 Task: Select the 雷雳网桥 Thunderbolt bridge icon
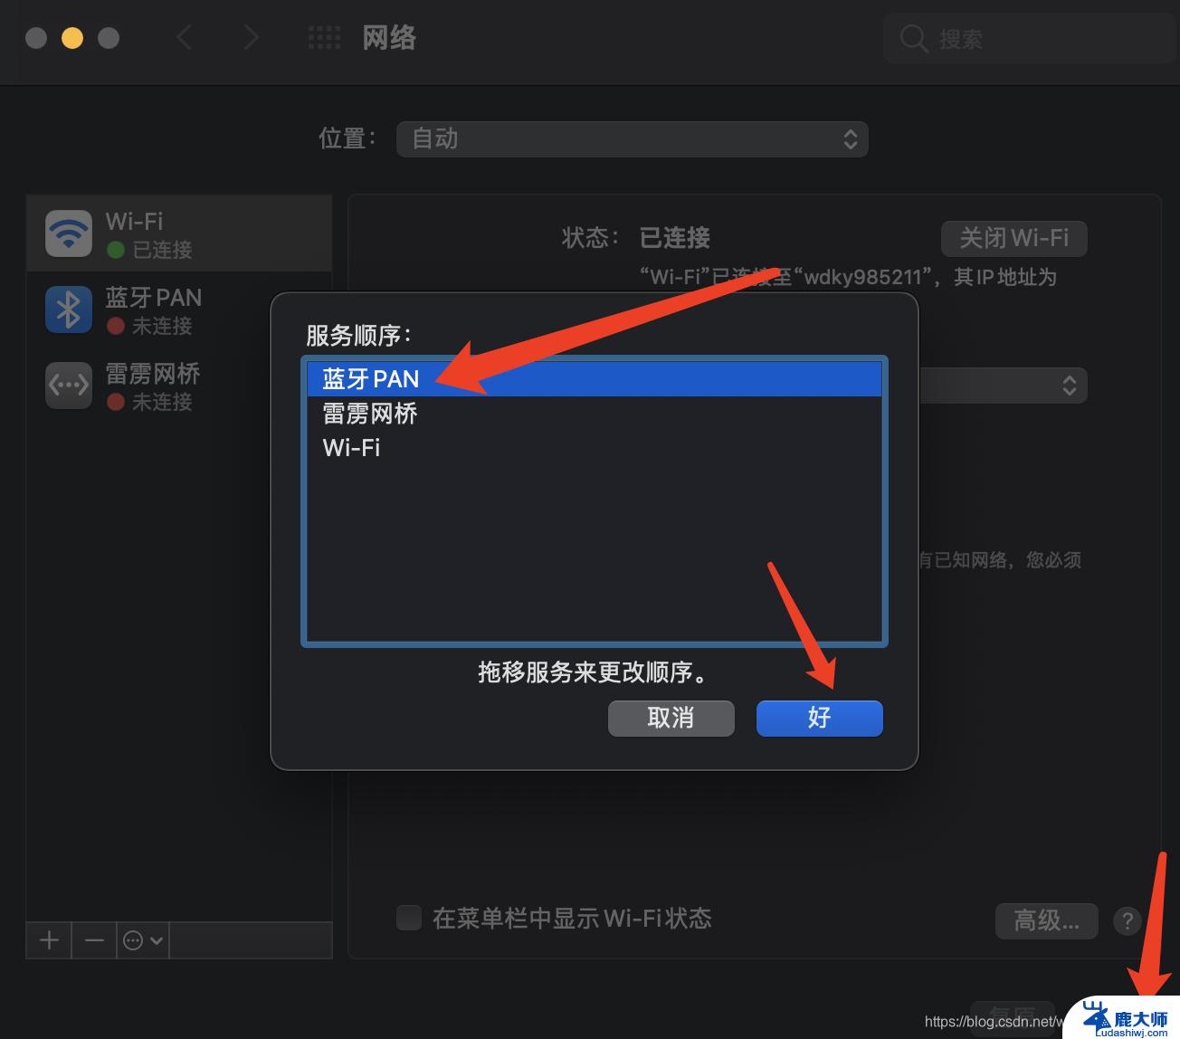click(x=69, y=386)
